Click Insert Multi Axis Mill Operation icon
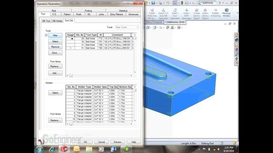 click(x=152, y=10)
